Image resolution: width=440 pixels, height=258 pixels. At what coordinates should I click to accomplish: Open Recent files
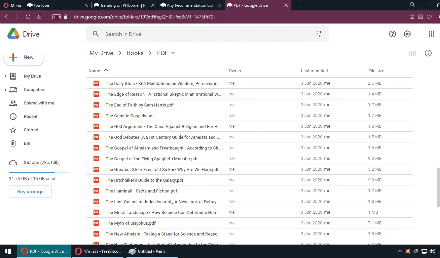31,117
